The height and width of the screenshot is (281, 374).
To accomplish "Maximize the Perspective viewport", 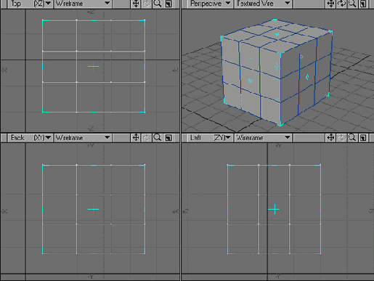I will 363,4.
